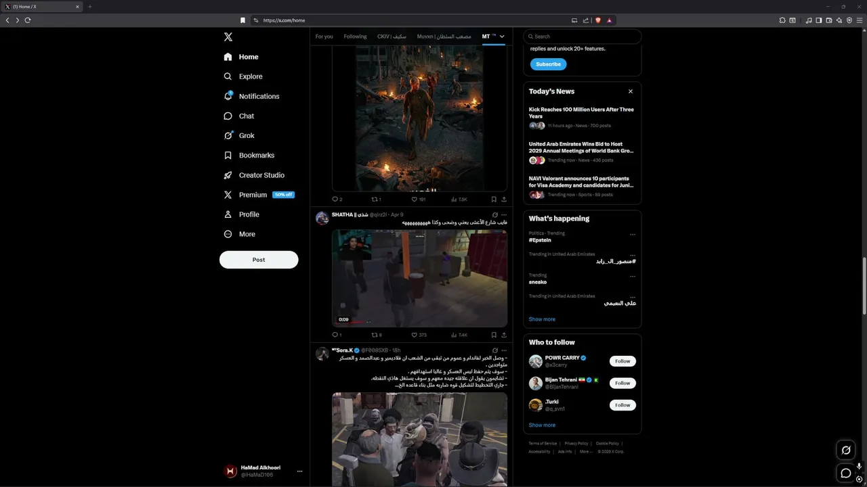Image resolution: width=867 pixels, height=487 pixels.
Task: Open Bookmarks from the sidebar
Action: [x=249, y=155]
